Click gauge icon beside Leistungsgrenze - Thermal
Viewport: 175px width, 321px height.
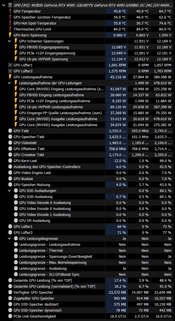click(x=16, y=250)
